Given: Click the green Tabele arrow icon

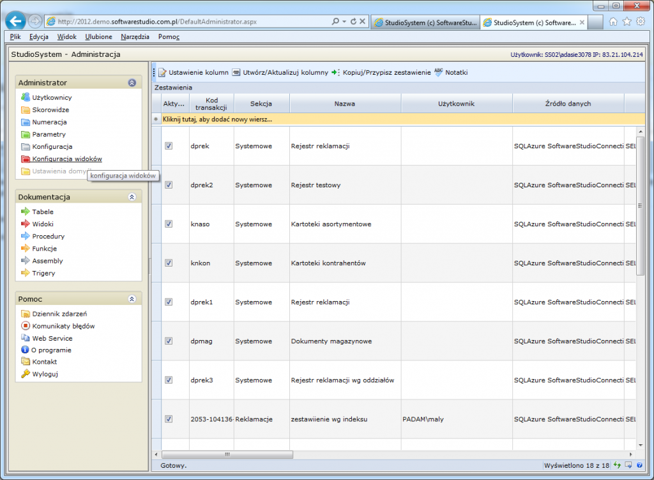Looking at the screenshot, I should coord(26,212).
